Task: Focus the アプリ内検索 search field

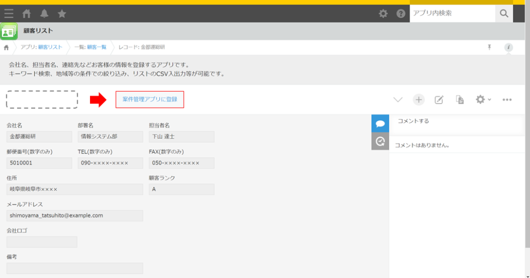Action: 452,13
